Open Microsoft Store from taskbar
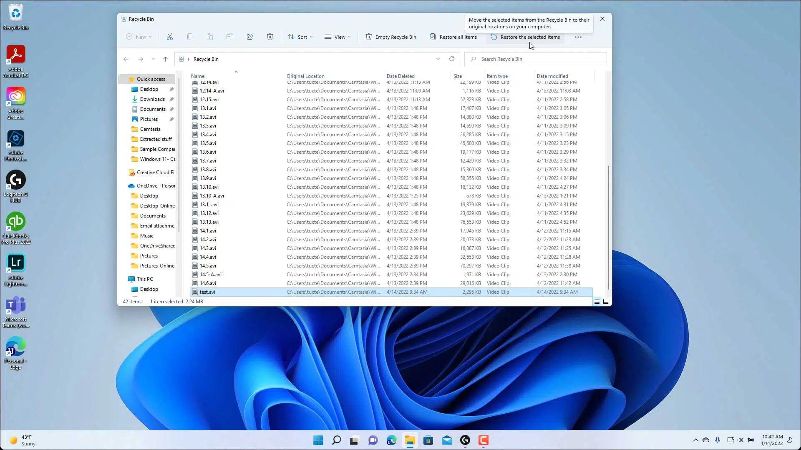The width and height of the screenshot is (801, 450). point(428,440)
